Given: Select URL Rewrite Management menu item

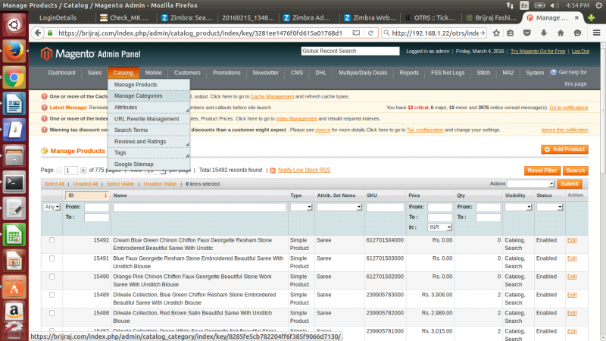Looking at the screenshot, I should (148, 119).
